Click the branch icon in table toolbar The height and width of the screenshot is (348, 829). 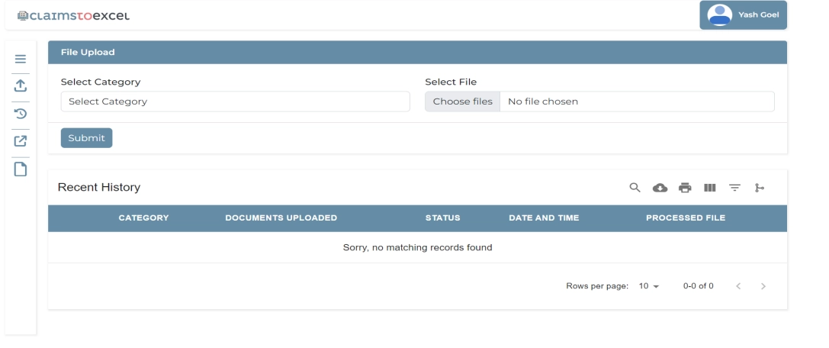[759, 188]
